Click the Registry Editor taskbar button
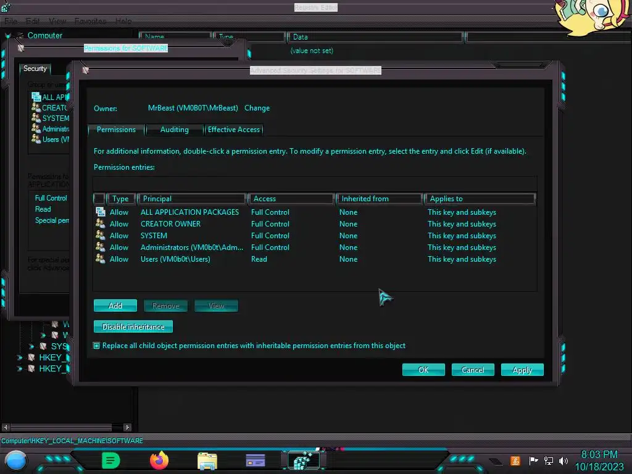This screenshot has height=474, width=632. (304, 460)
